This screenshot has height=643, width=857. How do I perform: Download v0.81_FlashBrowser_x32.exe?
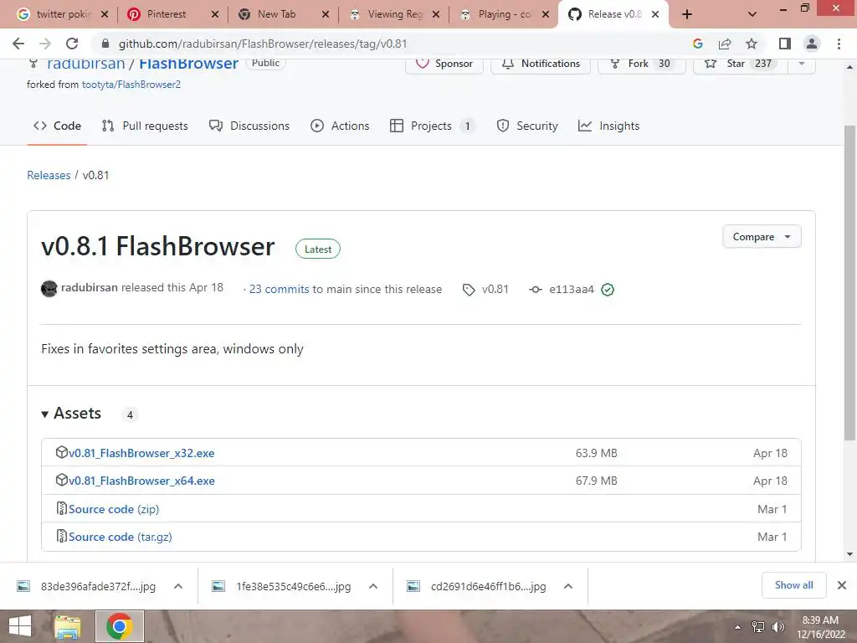click(141, 453)
